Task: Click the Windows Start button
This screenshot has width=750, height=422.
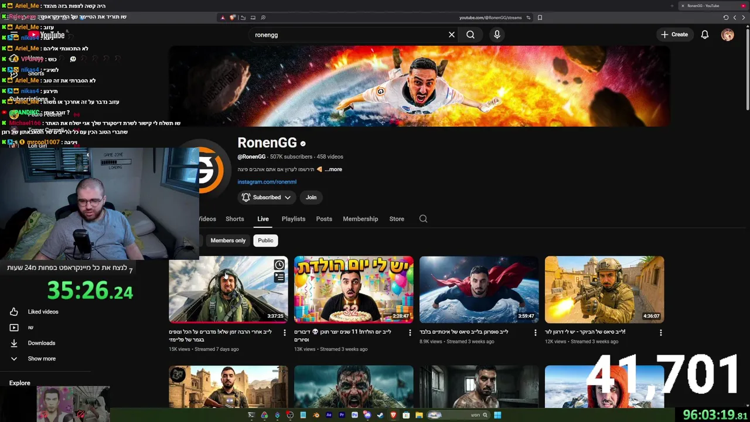Action: [497, 415]
